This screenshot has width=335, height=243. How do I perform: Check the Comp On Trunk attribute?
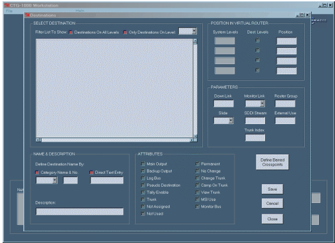(197, 185)
